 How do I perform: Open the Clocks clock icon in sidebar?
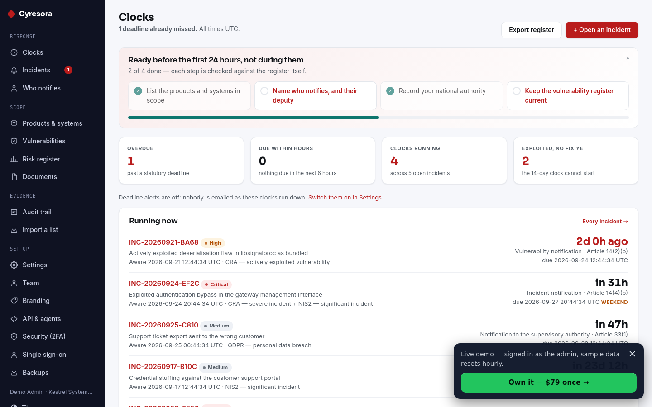[x=14, y=52]
